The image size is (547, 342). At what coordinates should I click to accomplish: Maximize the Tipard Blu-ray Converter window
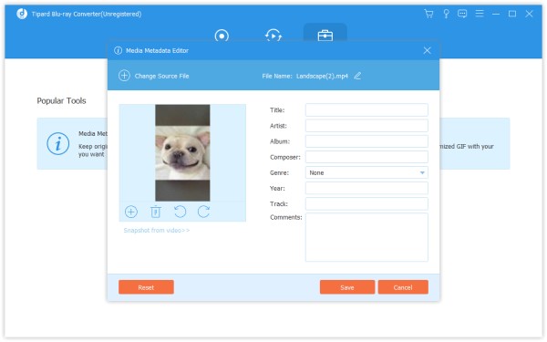coord(512,14)
